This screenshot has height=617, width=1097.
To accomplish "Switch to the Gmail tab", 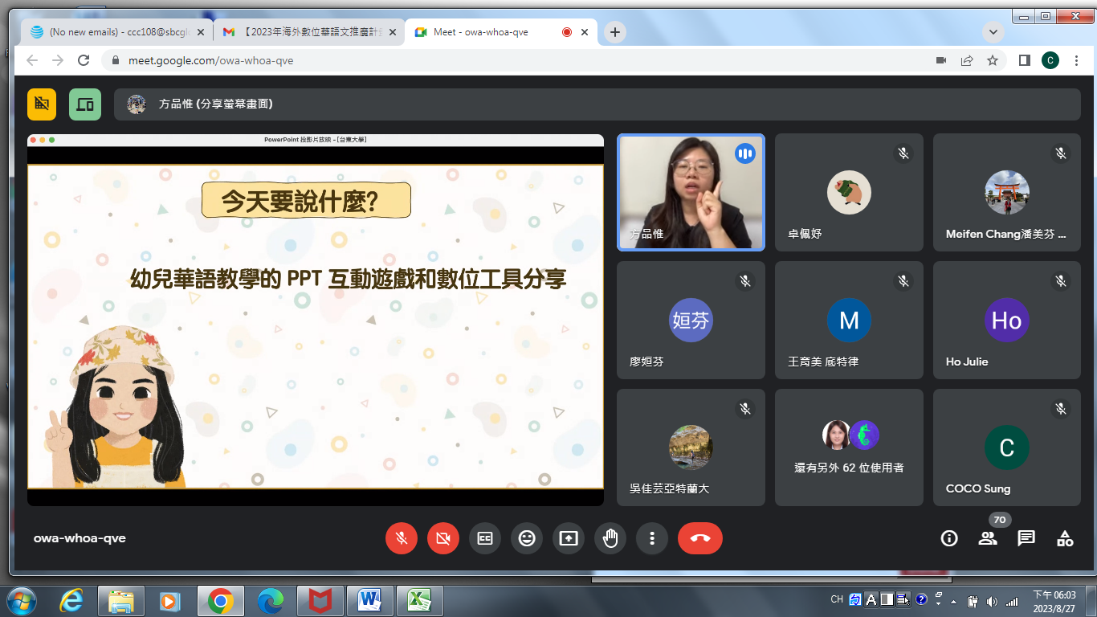I will pyautogui.click(x=309, y=32).
